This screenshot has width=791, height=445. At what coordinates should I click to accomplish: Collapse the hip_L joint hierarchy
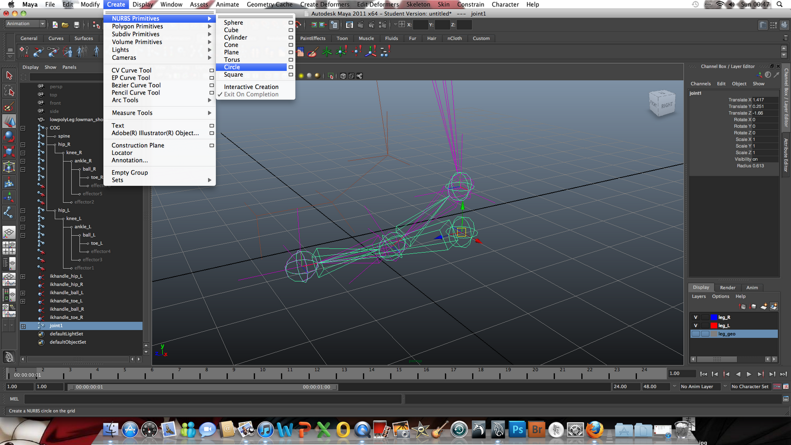point(22,210)
